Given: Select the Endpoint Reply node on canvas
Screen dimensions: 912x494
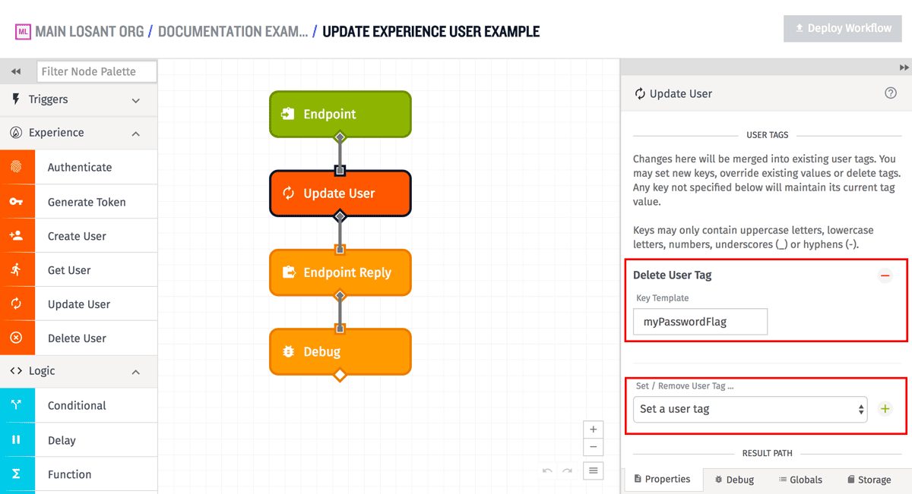Looking at the screenshot, I should (x=340, y=272).
